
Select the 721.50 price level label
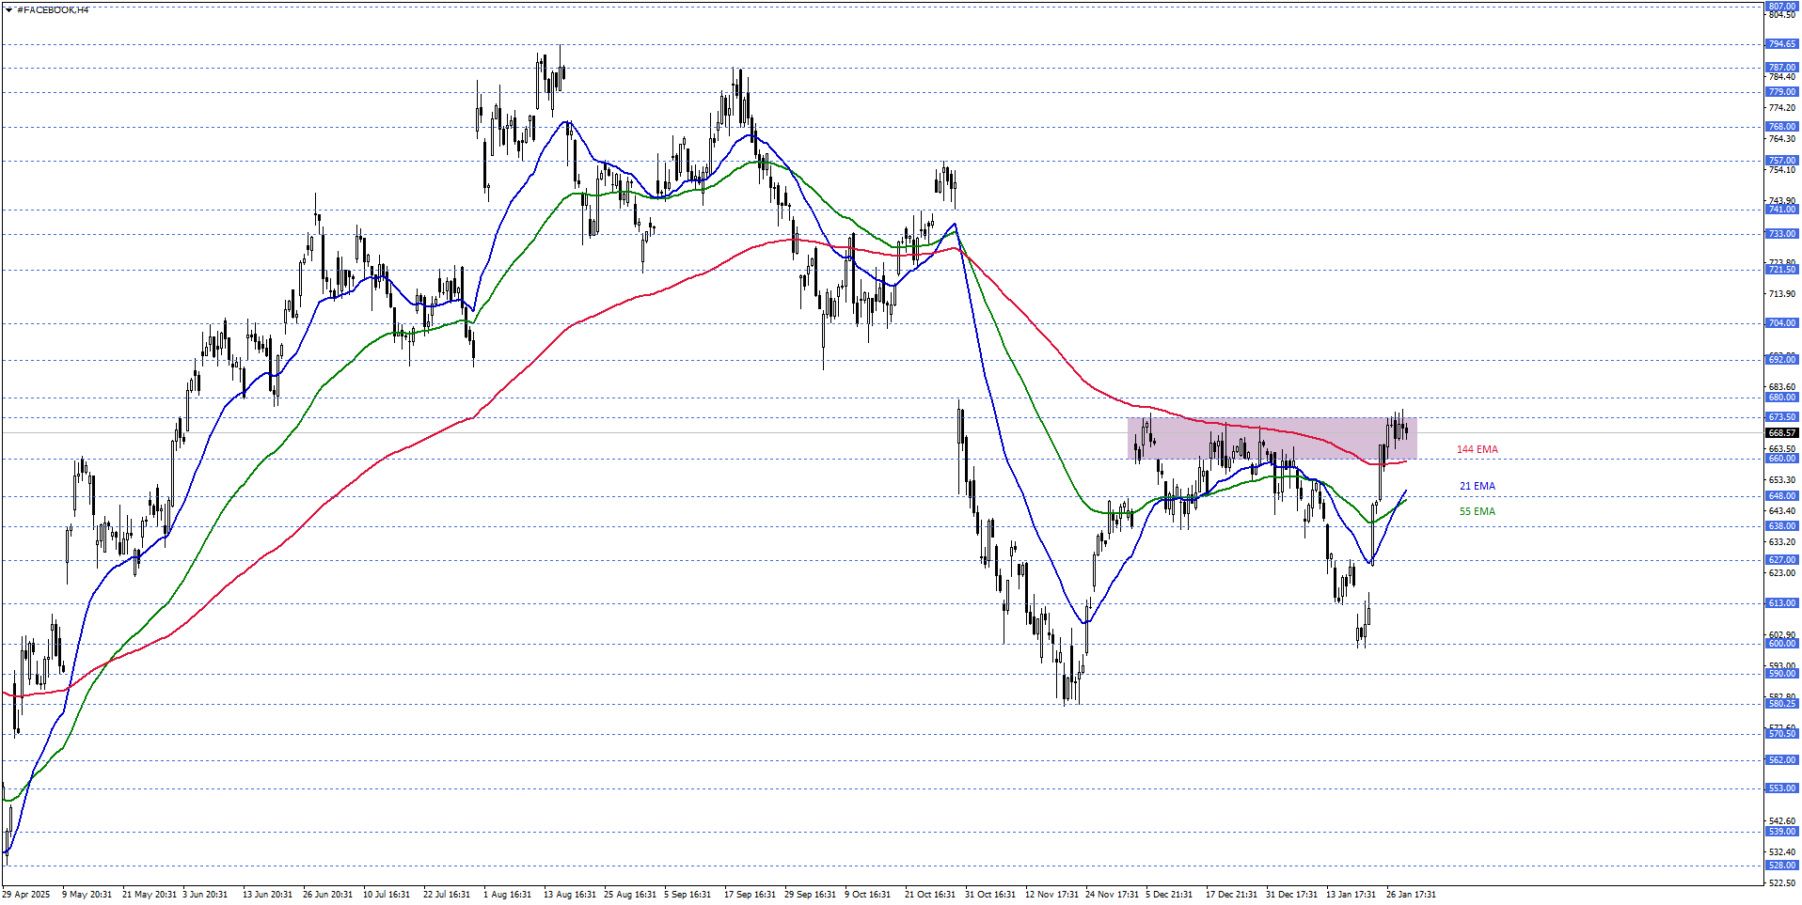tap(1781, 270)
